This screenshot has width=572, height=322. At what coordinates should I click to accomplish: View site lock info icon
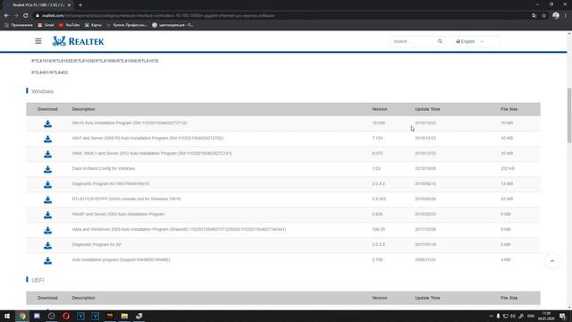(x=38, y=16)
